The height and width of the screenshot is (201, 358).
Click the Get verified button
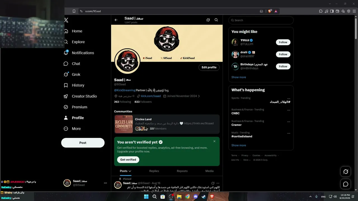(128, 160)
